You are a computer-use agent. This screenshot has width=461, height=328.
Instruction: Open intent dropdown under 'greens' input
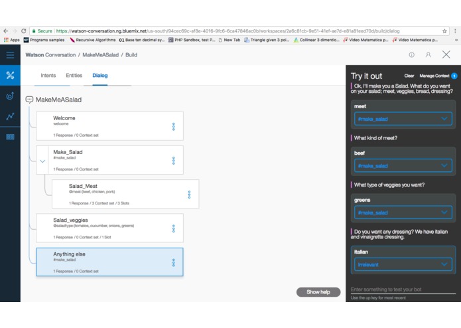[x=403, y=212]
